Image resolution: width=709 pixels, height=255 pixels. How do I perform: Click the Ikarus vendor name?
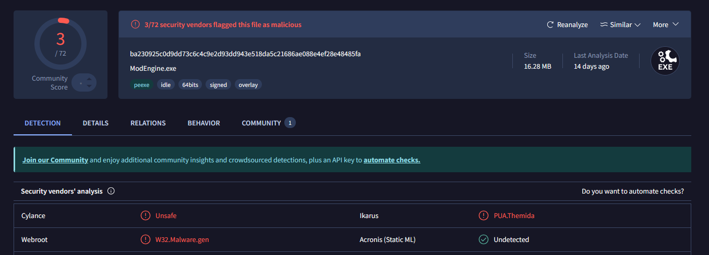click(369, 215)
